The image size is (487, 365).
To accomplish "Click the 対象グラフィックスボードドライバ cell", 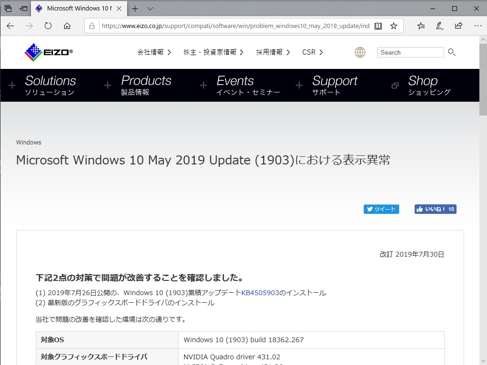I will coord(107,357).
